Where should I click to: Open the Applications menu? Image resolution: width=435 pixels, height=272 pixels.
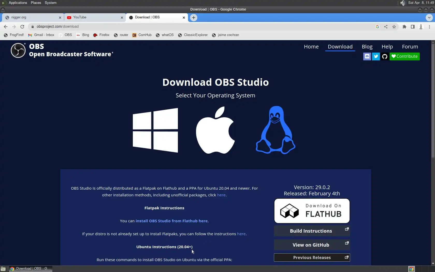pos(18,3)
